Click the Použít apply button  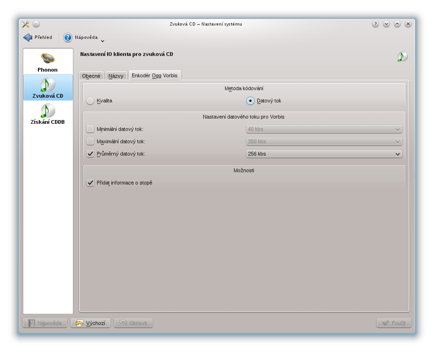pyautogui.click(x=394, y=323)
